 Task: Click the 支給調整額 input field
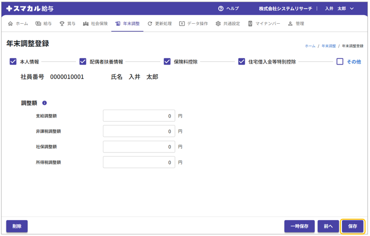point(139,116)
